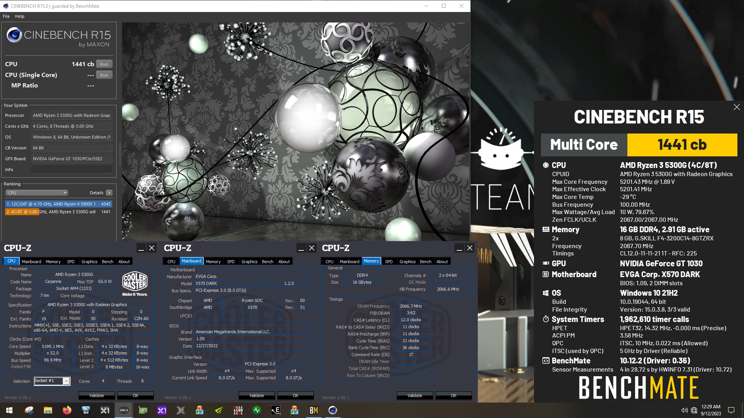This screenshot has height=418, width=744.
Task: Select Ryzen 9 5900X ranking row
Action: [59, 204]
